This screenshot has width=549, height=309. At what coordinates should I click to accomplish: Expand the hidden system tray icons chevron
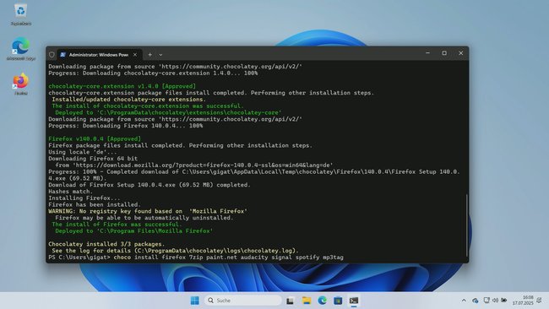pos(464,301)
